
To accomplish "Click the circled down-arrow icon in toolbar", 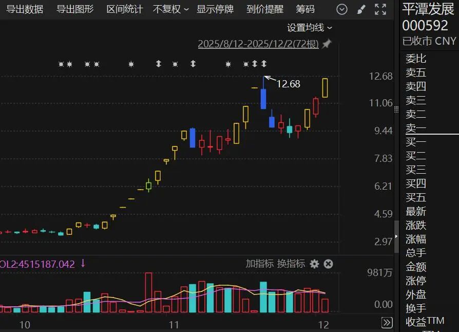I will (342, 9).
